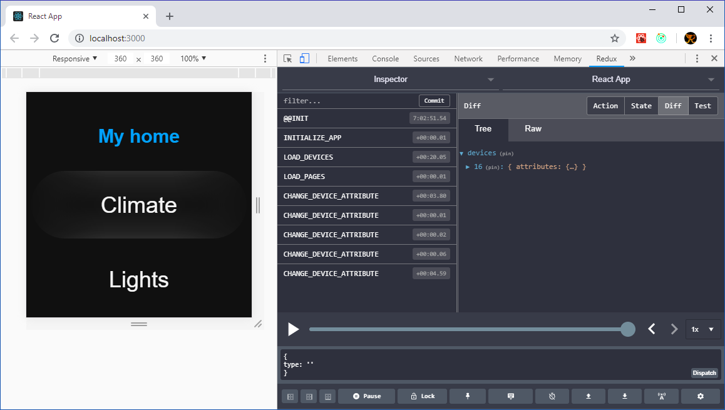Open device toolbar more options menu

point(265,59)
